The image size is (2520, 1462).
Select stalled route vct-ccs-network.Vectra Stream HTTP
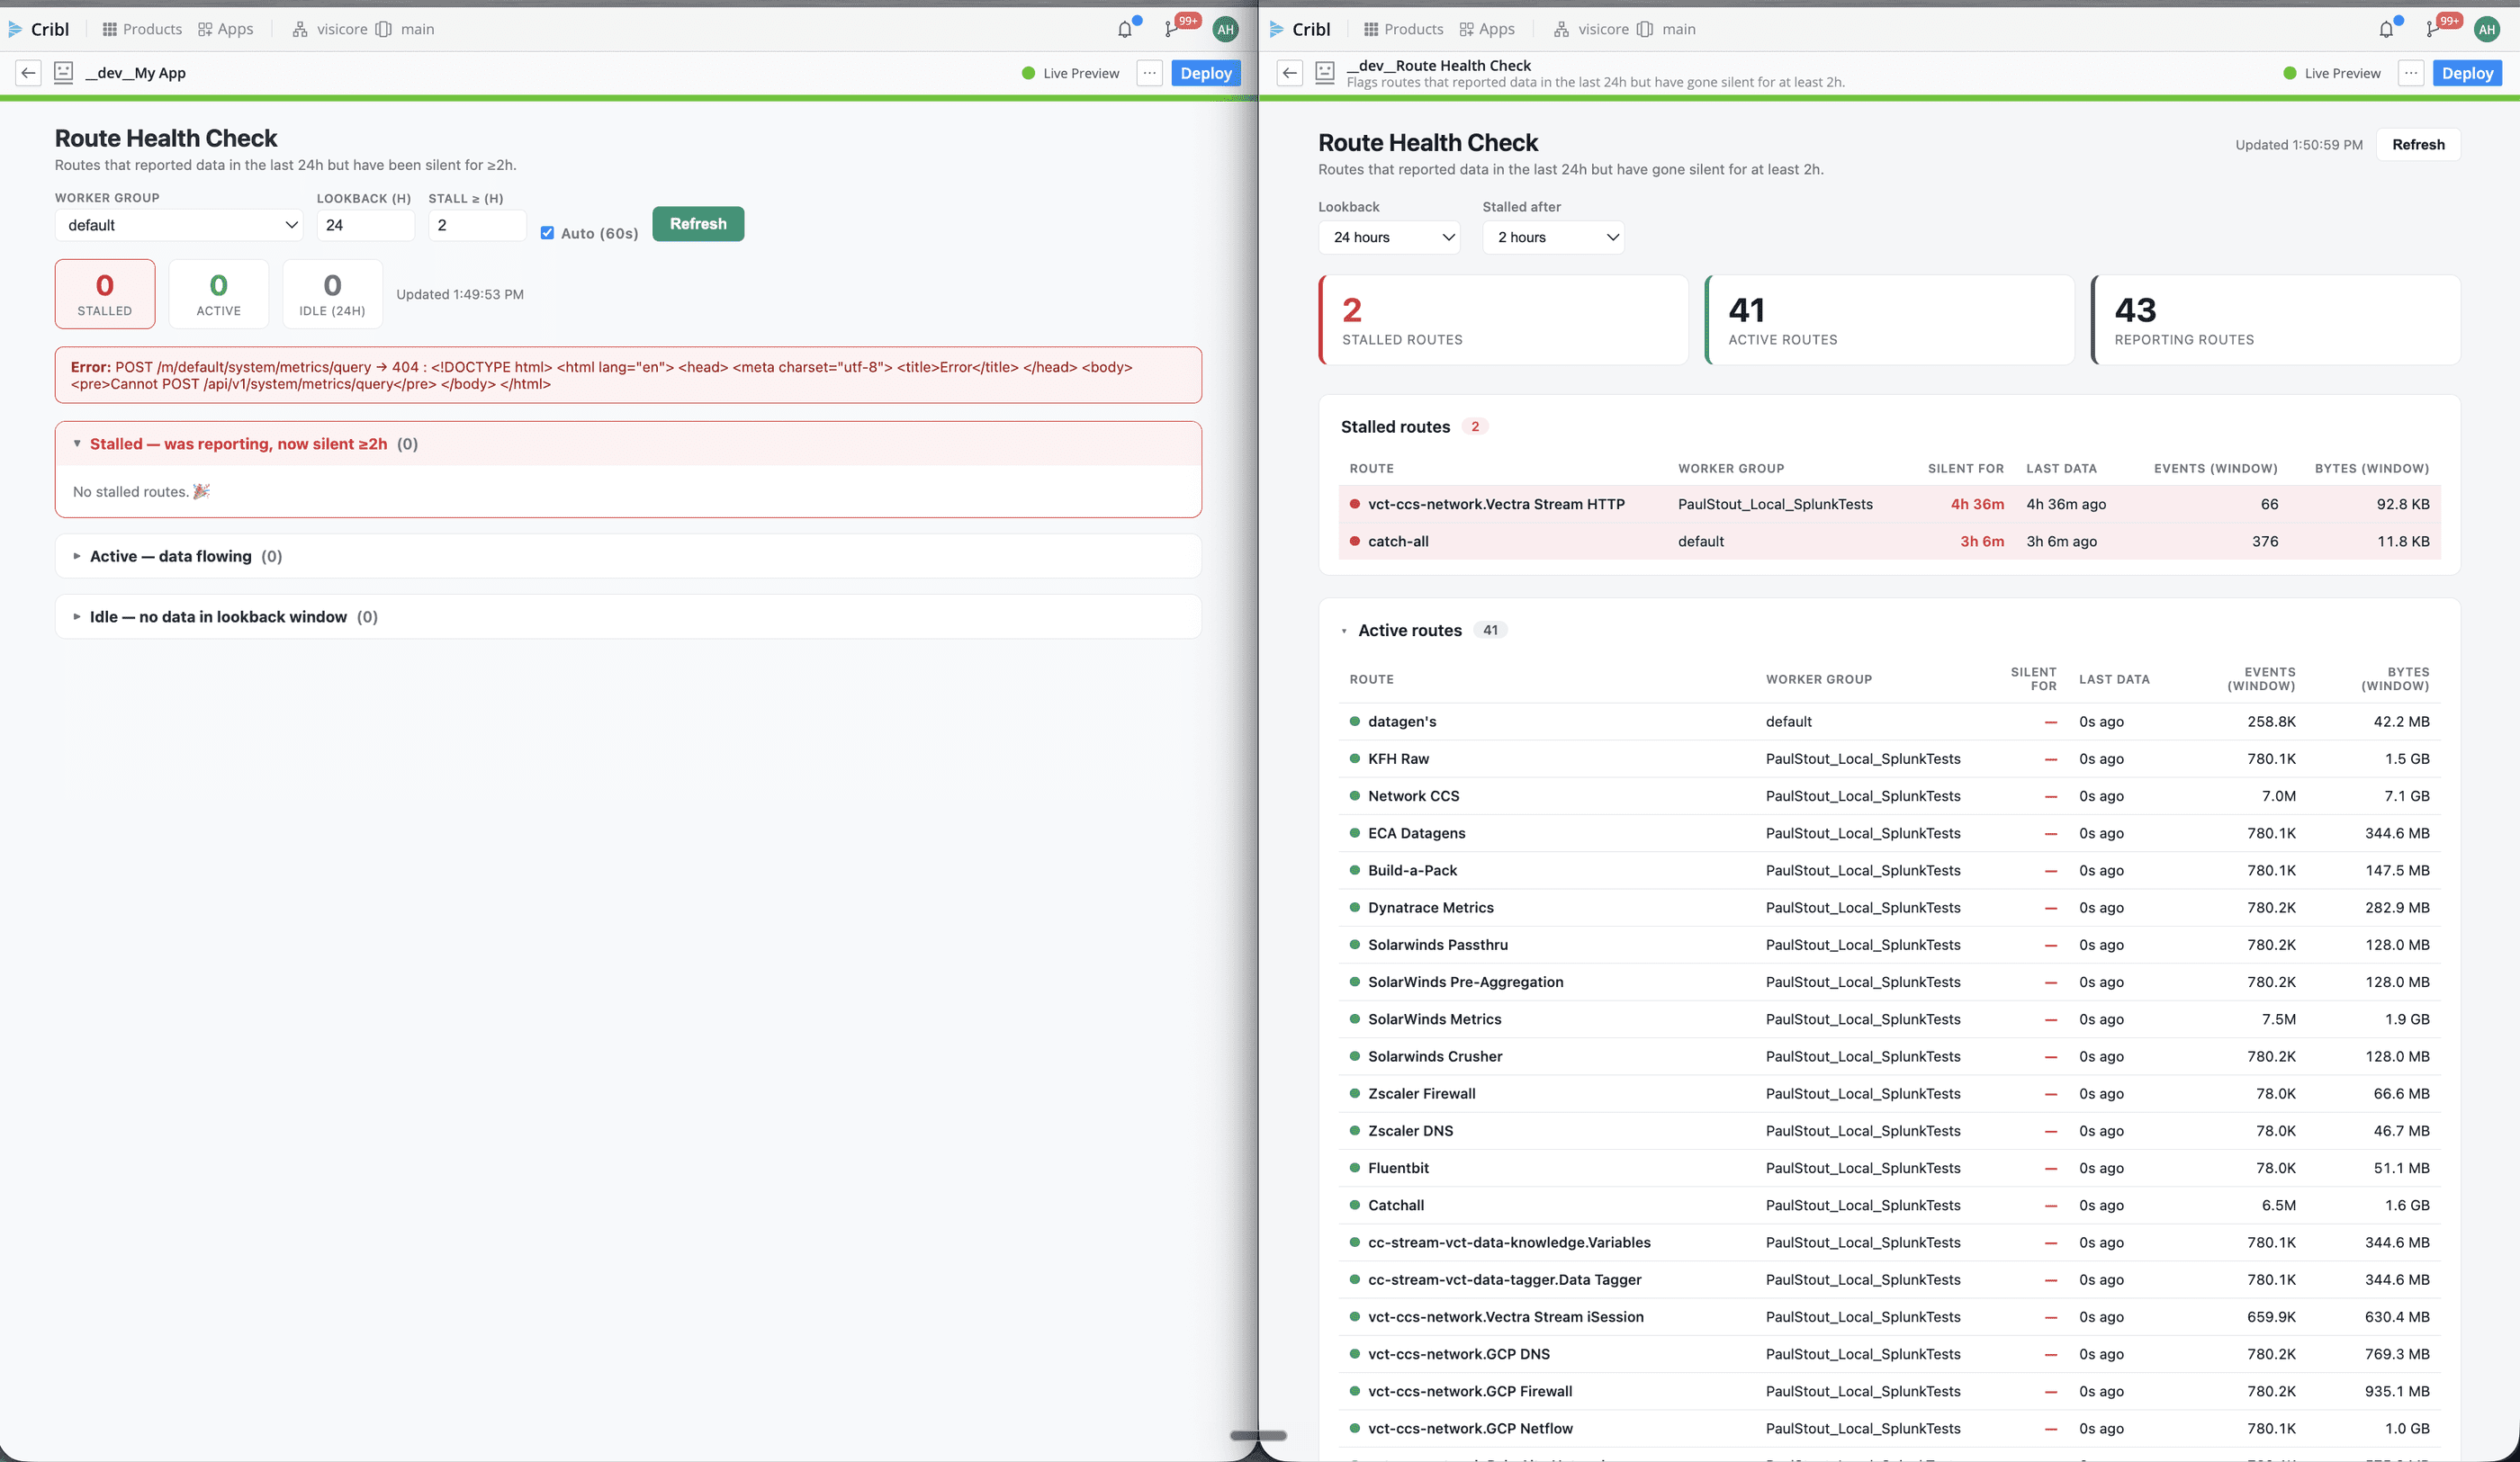[x=1889, y=504]
